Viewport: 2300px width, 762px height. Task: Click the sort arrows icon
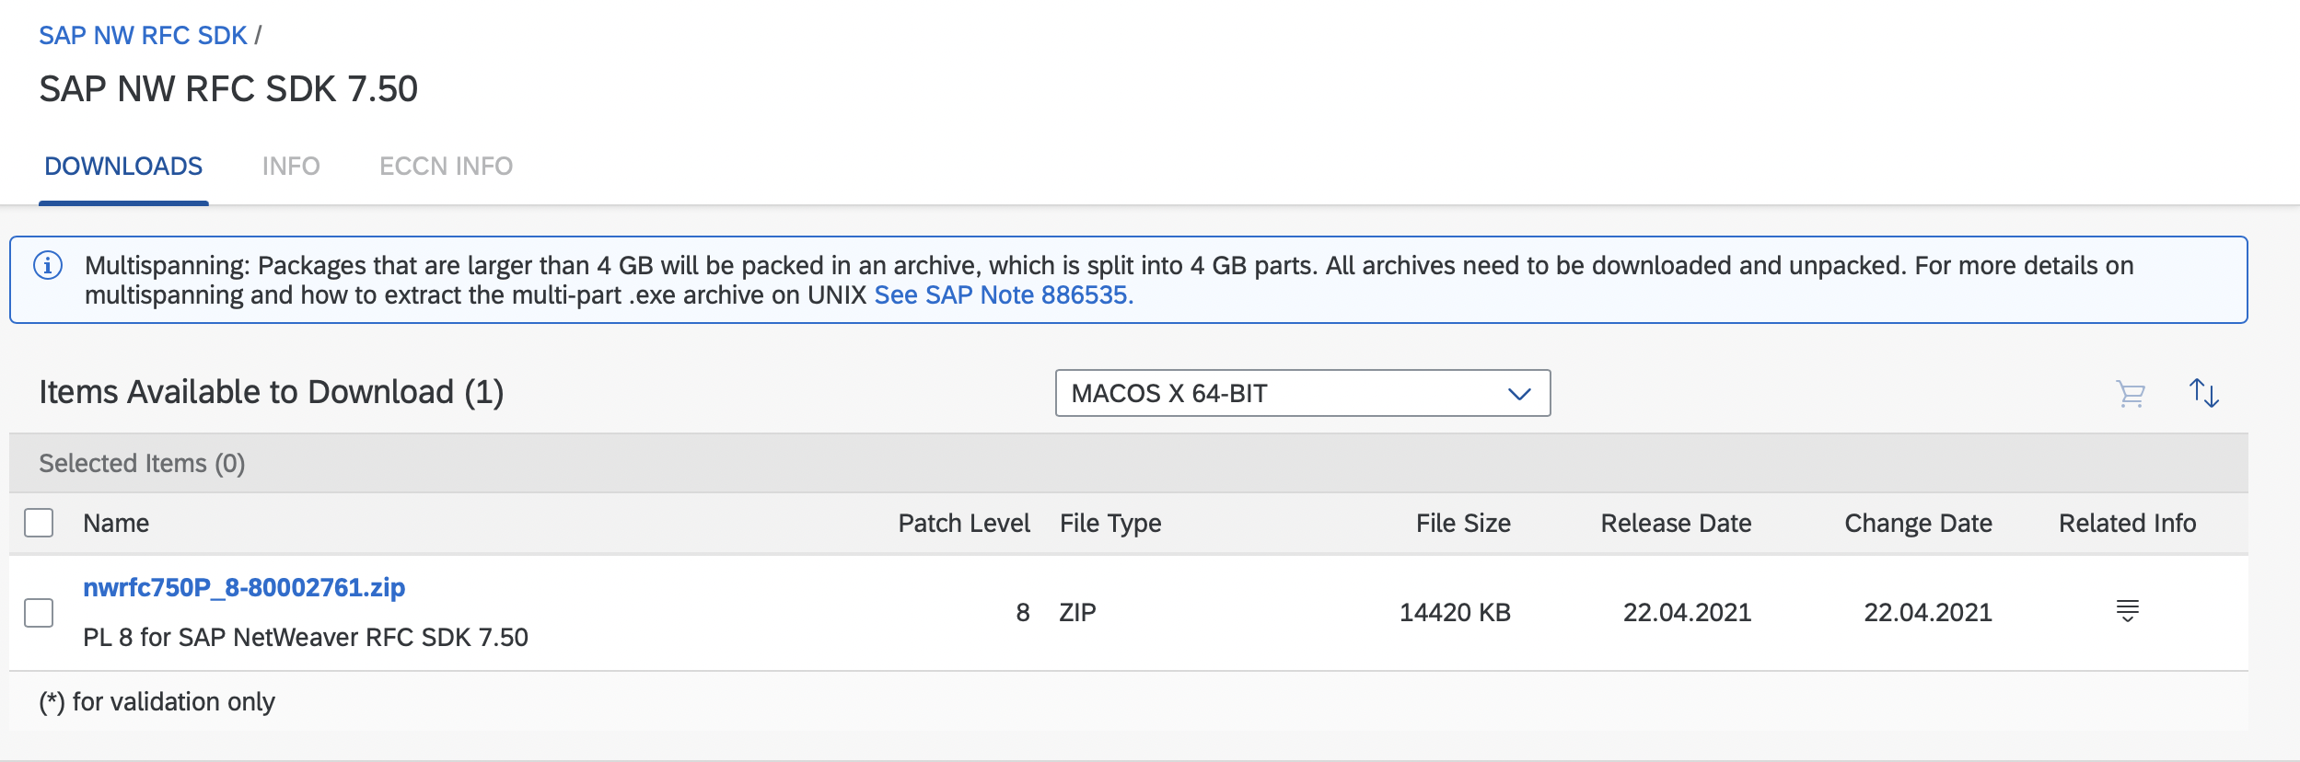click(x=2204, y=394)
